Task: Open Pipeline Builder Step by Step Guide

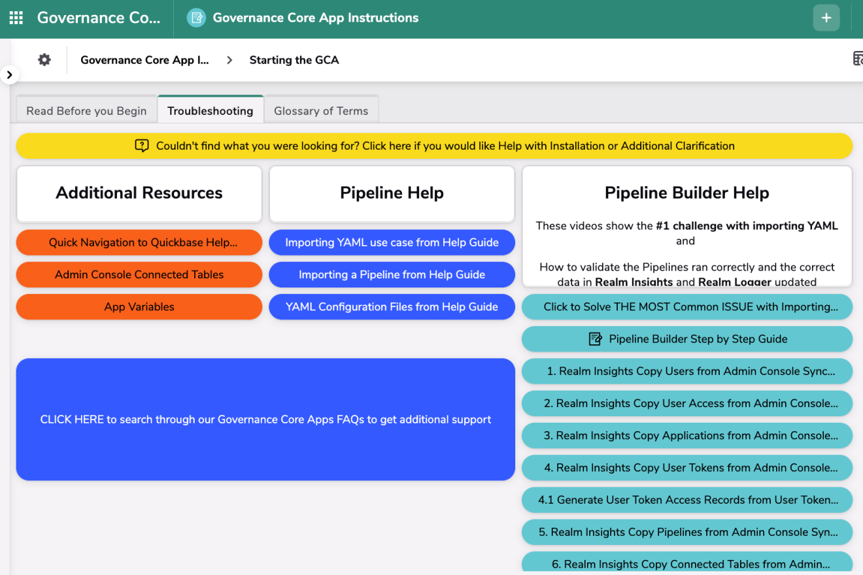Action: pyautogui.click(x=687, y=338)
